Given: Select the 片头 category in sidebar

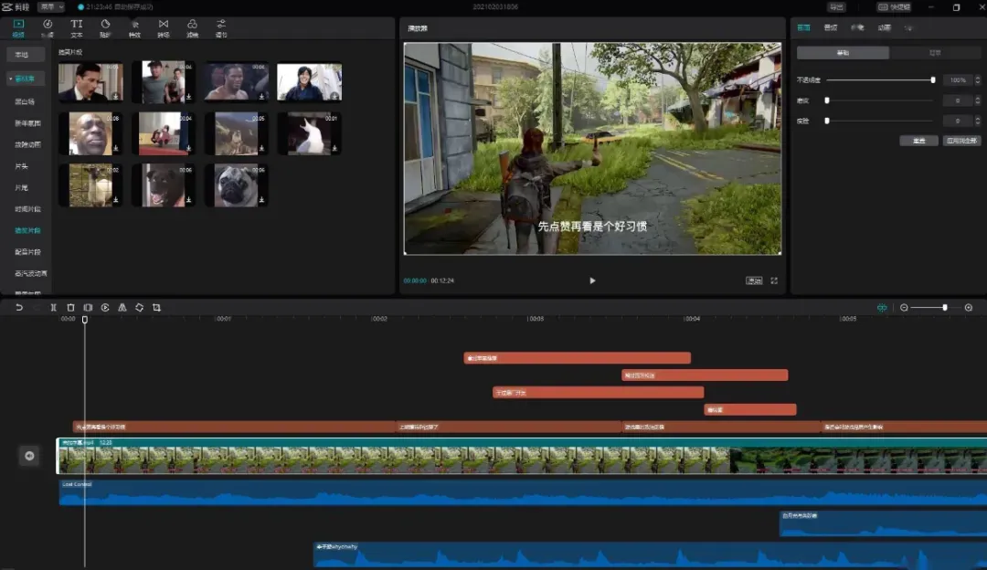Looking at the screenshot, I should (x=21, y=166).
